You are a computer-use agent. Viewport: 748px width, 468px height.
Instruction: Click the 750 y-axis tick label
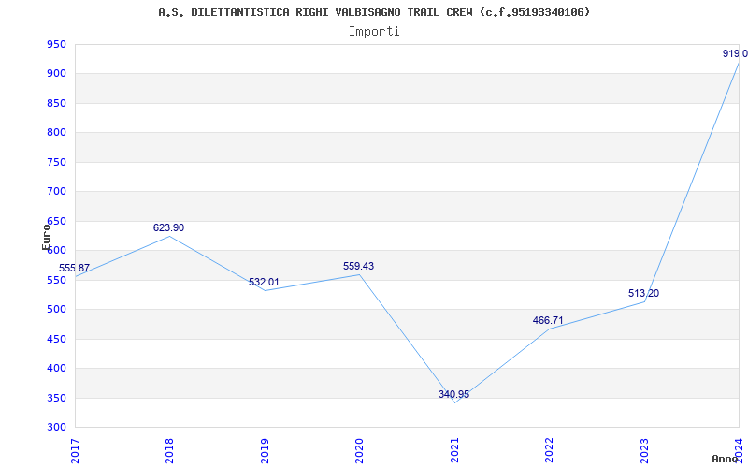56,162
